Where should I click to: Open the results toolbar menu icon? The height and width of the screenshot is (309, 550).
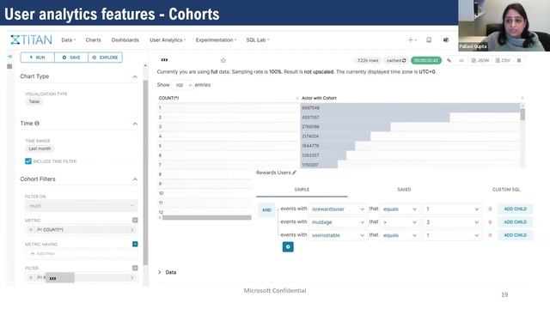click(519, 61)
